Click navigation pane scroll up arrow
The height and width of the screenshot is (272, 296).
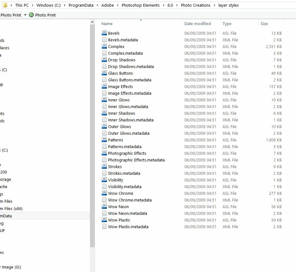tap(92, 22)
